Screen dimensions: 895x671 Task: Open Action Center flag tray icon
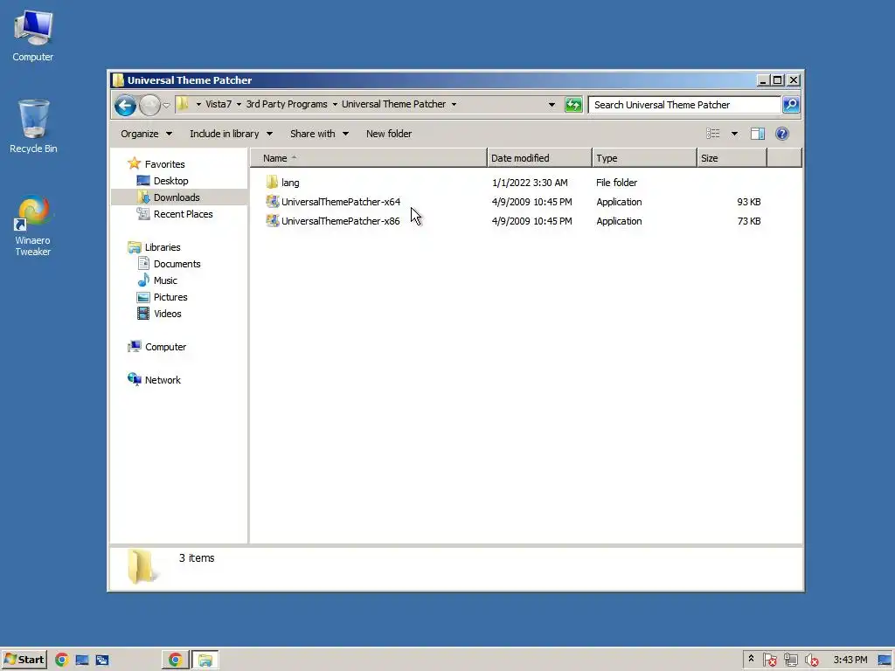pyautogui.click(x=769, y=661)
